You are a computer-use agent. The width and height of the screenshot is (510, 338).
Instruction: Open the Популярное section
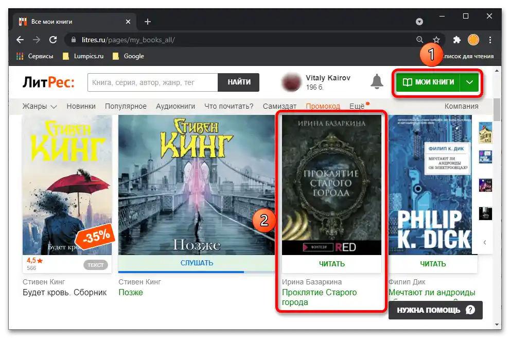pos(126,106)
